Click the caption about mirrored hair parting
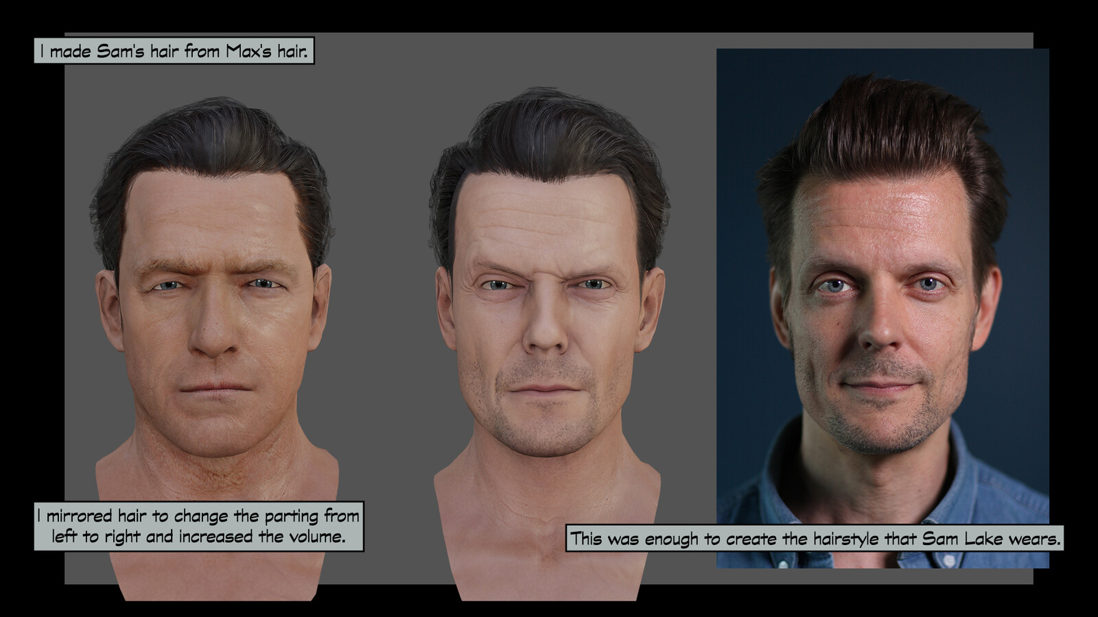The image size is (1098, 617). click(x=199, y=526)
